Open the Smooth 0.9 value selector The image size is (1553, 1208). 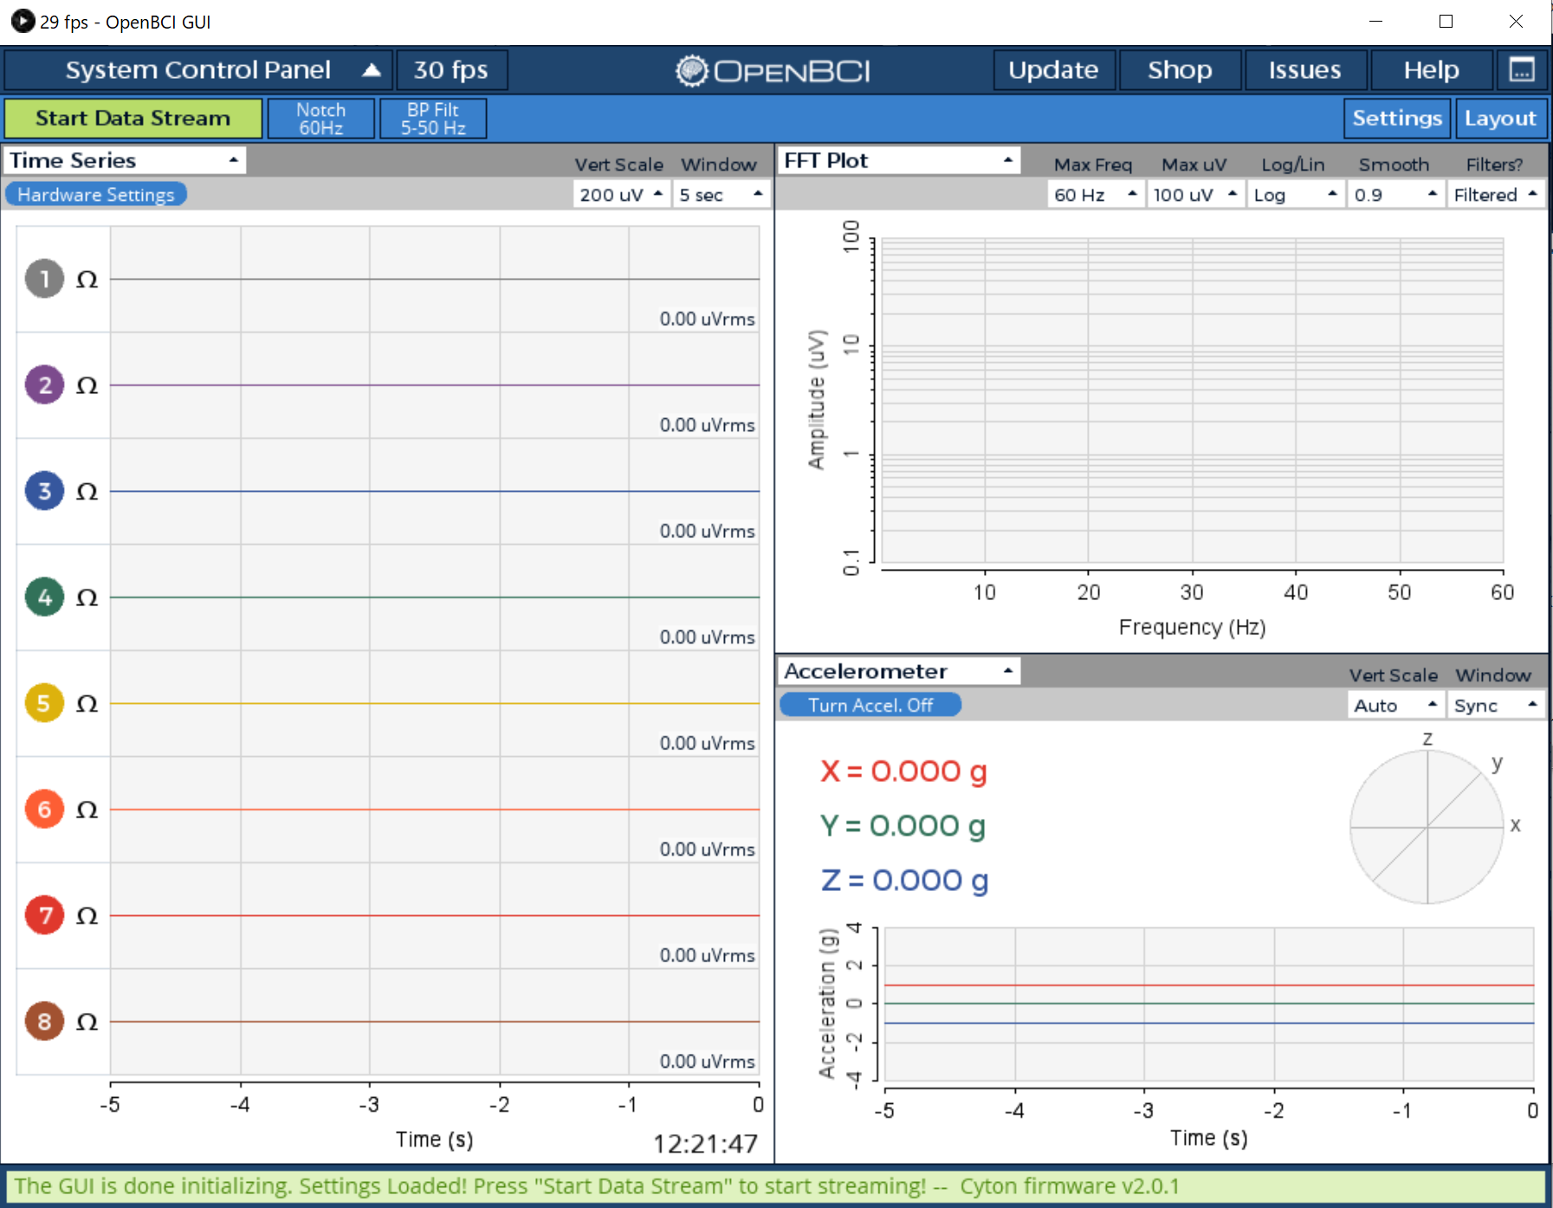point(1394,195)
